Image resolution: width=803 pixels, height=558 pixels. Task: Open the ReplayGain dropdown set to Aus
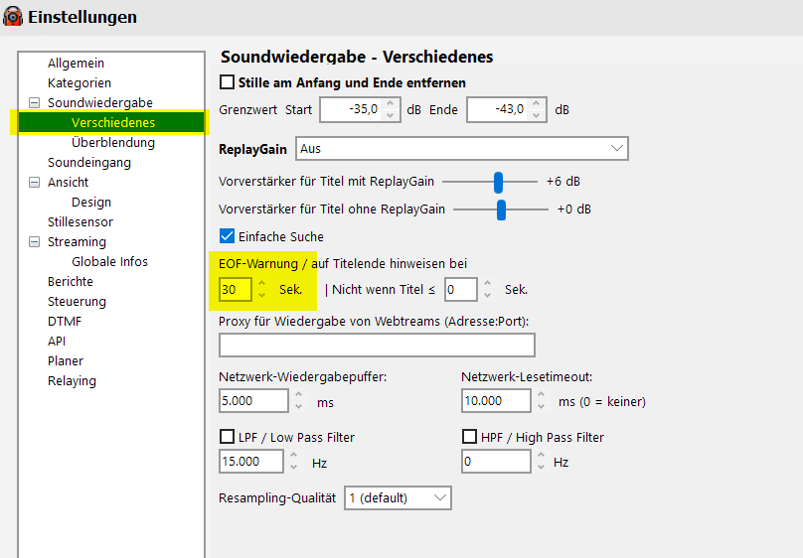tap(462, 149)
